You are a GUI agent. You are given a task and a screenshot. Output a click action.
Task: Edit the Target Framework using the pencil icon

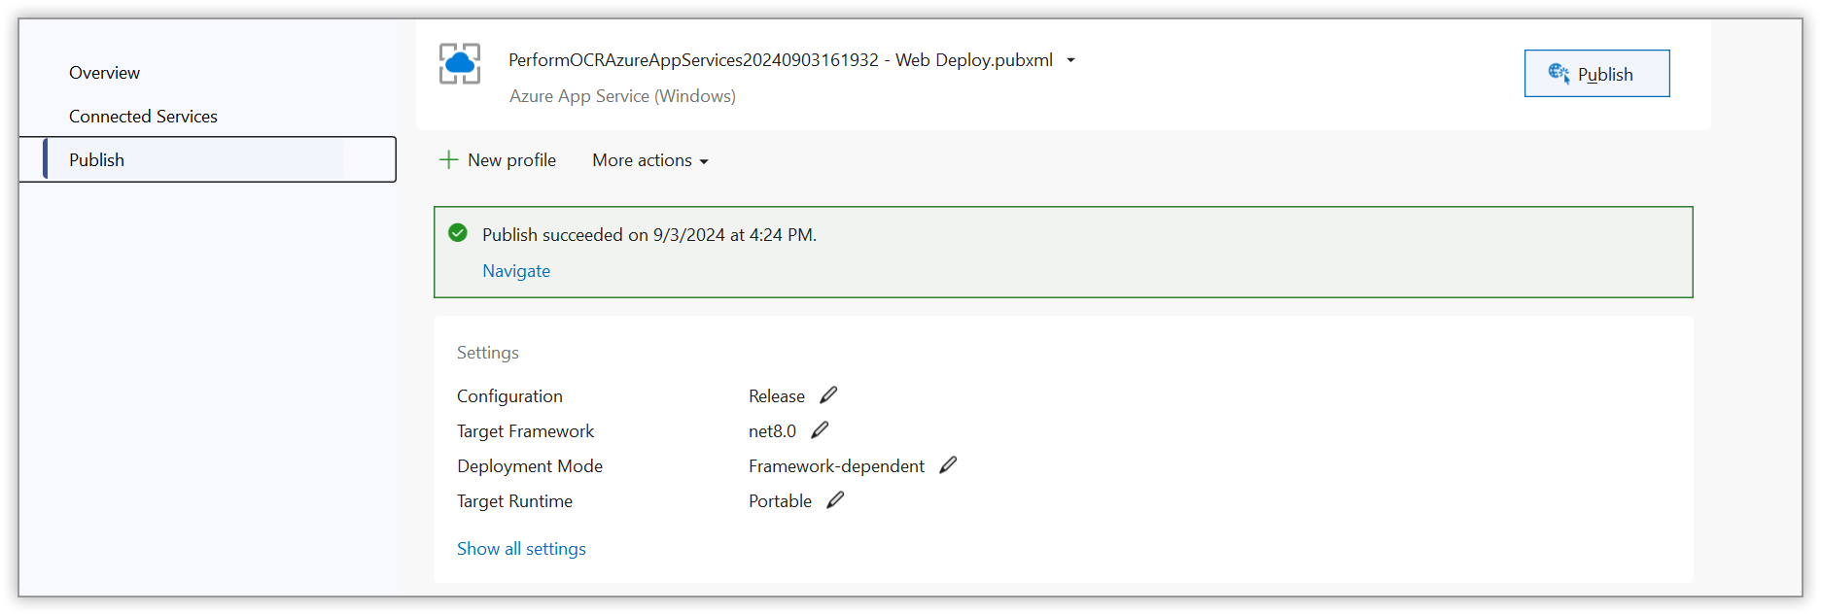820,429
